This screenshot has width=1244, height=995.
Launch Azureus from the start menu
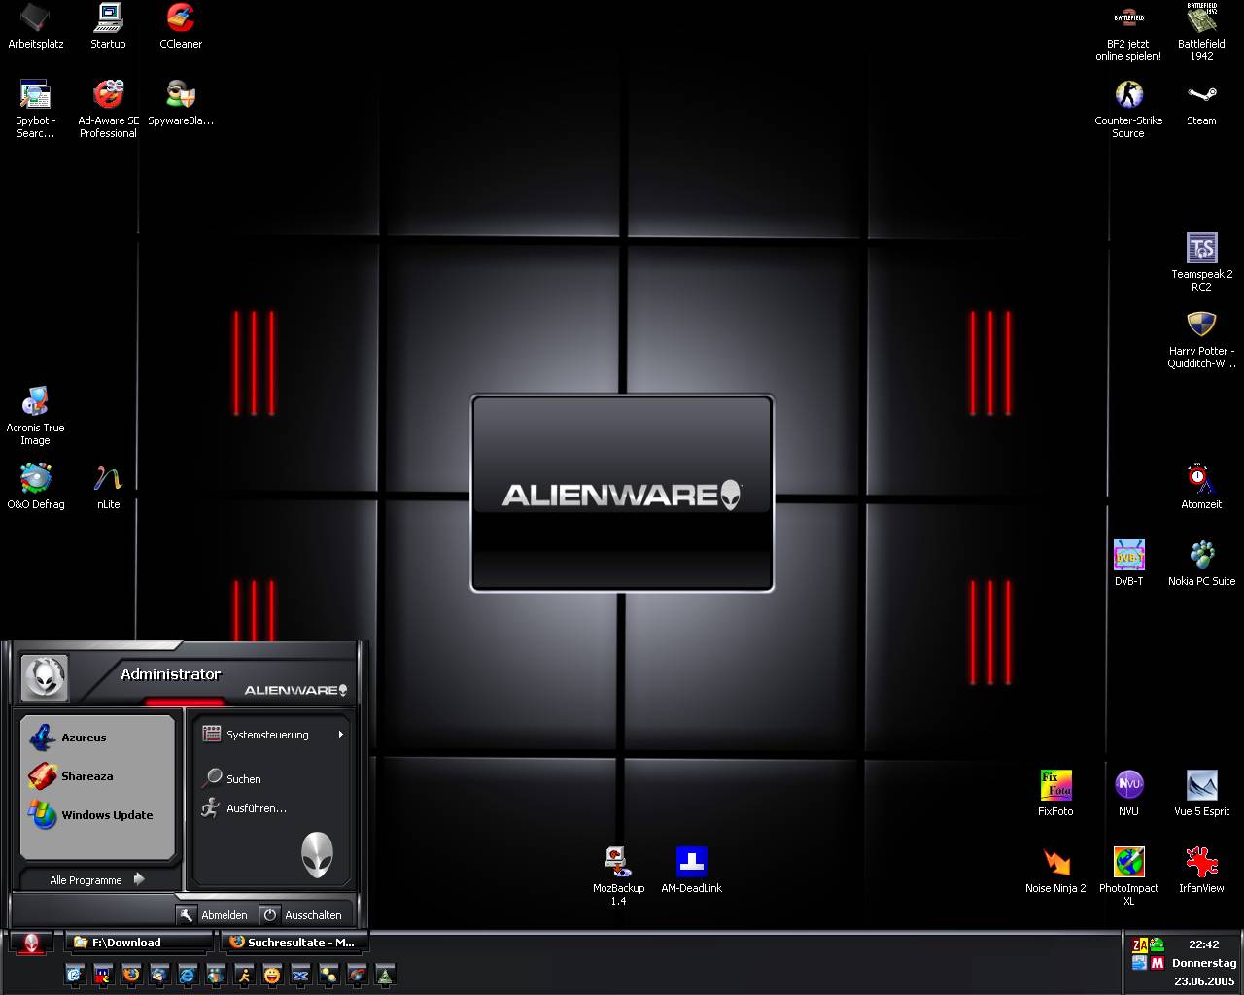pyautogui.click(x=97, y=738)
